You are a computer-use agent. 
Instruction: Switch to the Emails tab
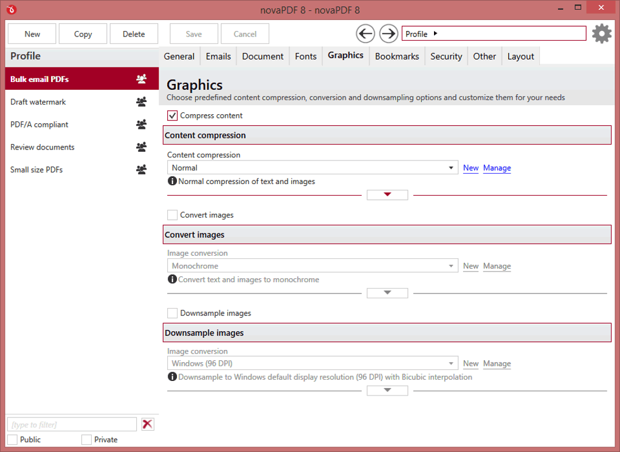pyautogui.click(x=218, y=56)
